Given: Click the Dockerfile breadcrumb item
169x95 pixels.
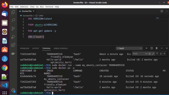Looking at the screenshot, I should (x=27, y=16).
